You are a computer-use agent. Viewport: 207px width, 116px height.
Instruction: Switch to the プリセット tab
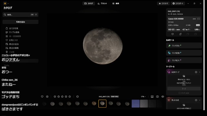102,4
